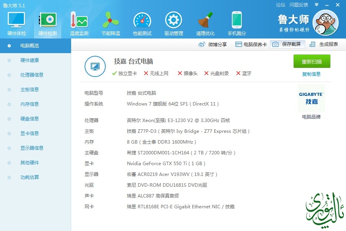The height and width of the screenshot is (231, 346).
Task: Click the 摄像头 feature indicator
Action: (188, 74)
